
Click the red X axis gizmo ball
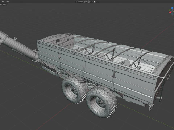(170, 12)
